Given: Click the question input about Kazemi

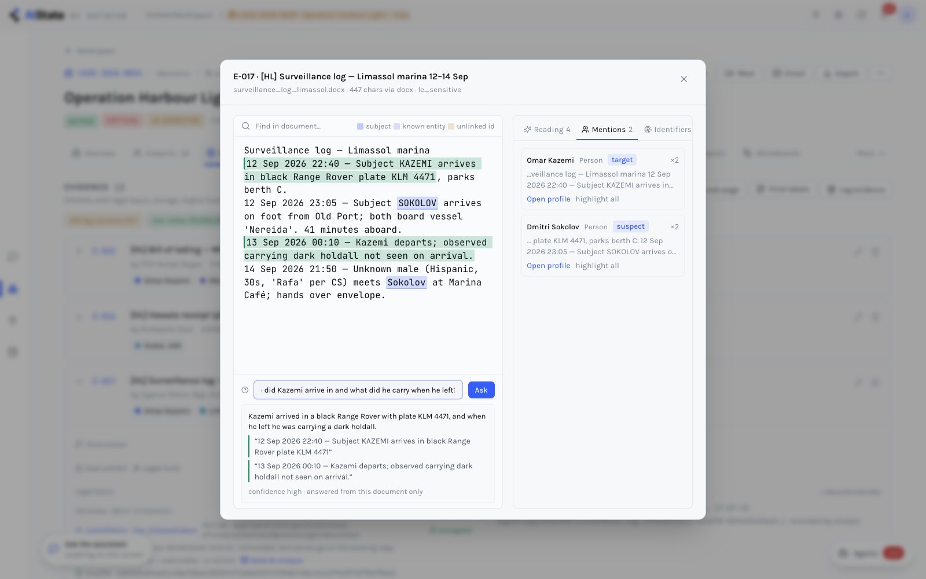Looking at the screenshot, I should (x=358, y=390).
